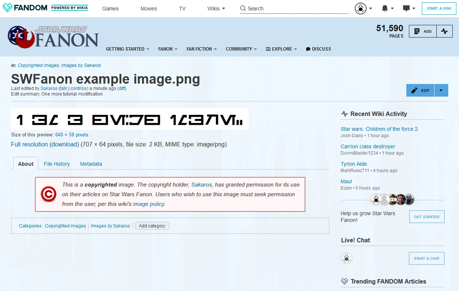Open the Full resolution link
Screen dimensions: 459x291
(x=29, y=145)
